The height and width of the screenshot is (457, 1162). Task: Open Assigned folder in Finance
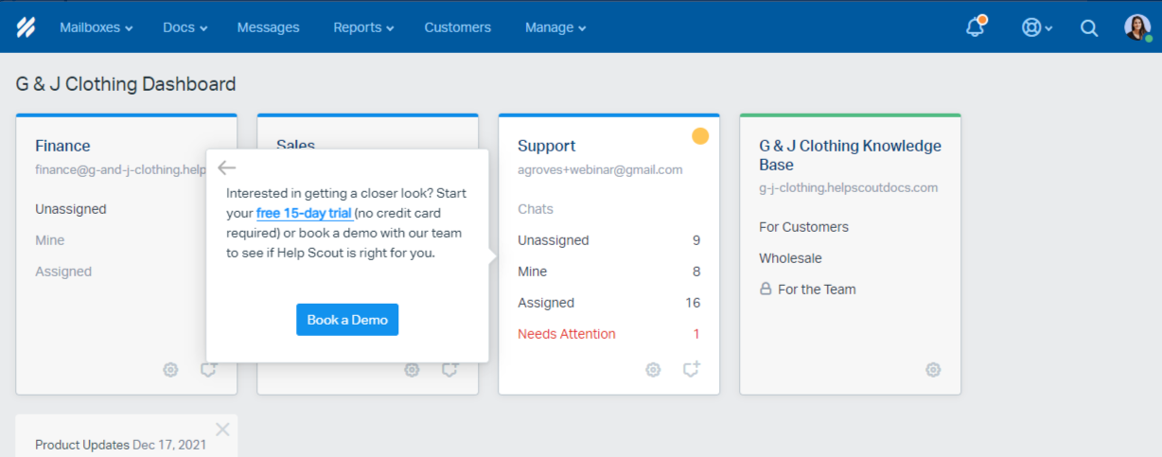click(63, 272)
